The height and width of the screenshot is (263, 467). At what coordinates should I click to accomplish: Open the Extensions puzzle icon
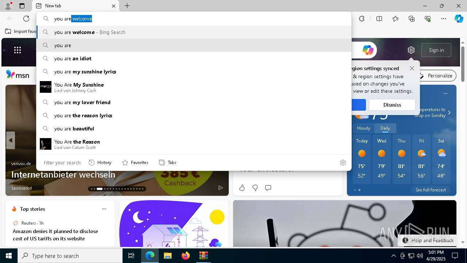pos(362,19)
